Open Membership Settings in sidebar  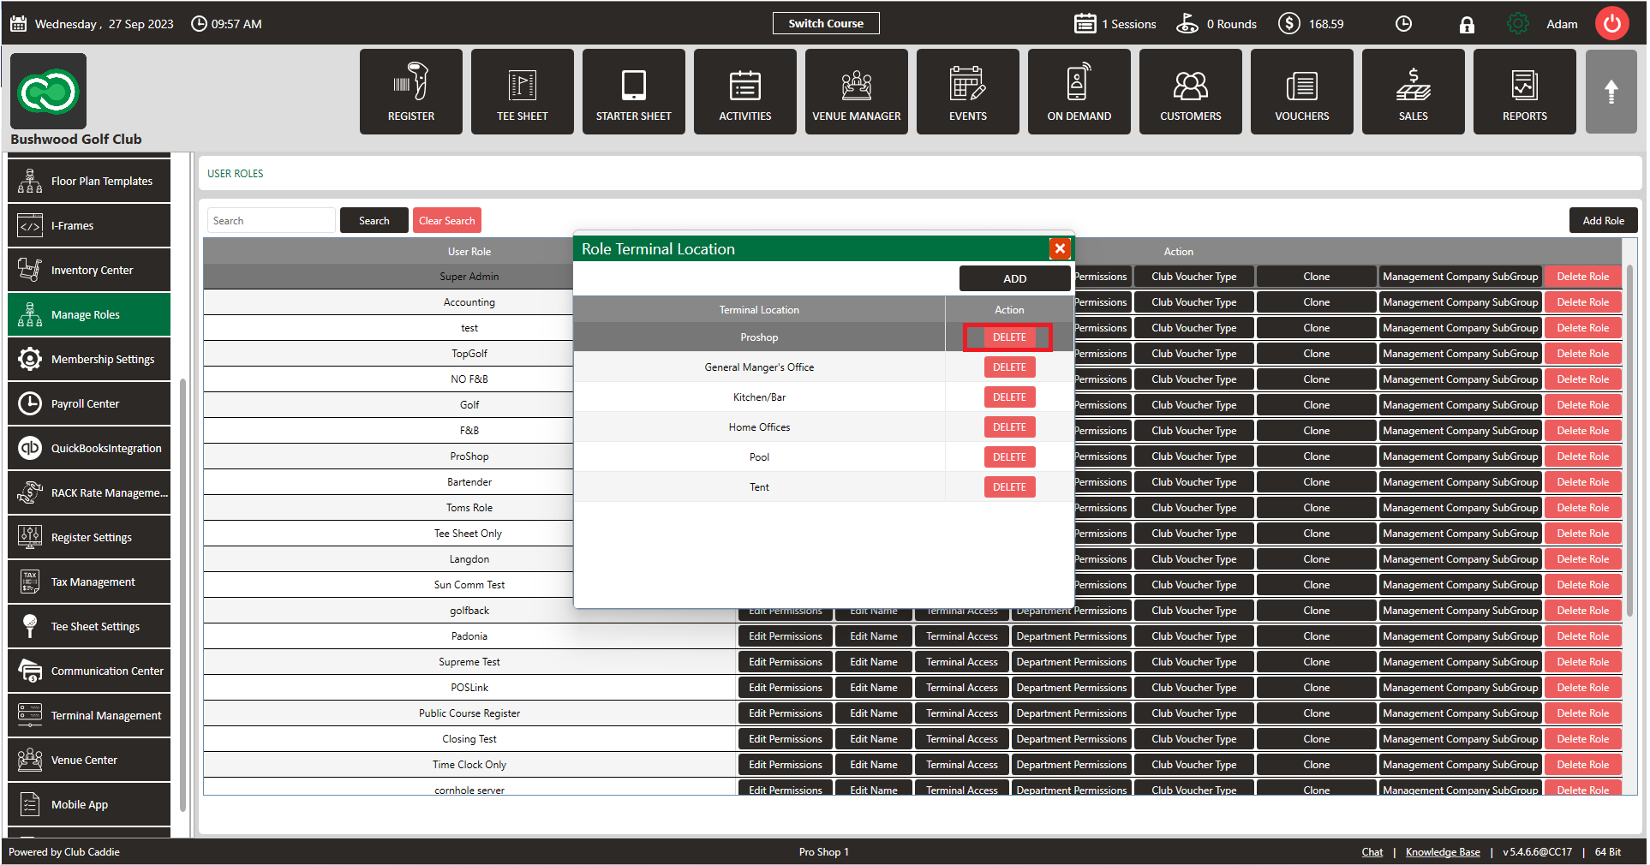click(x=89, y=359)
